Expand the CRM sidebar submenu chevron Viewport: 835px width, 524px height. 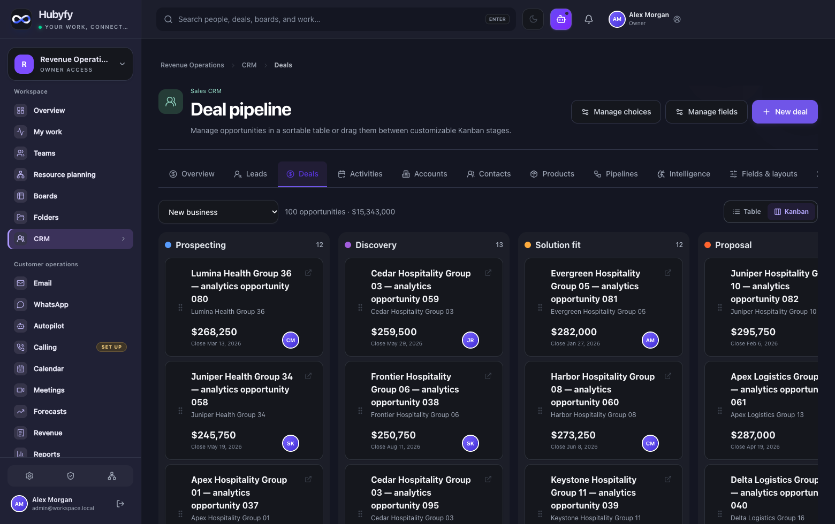click(124, 239)
